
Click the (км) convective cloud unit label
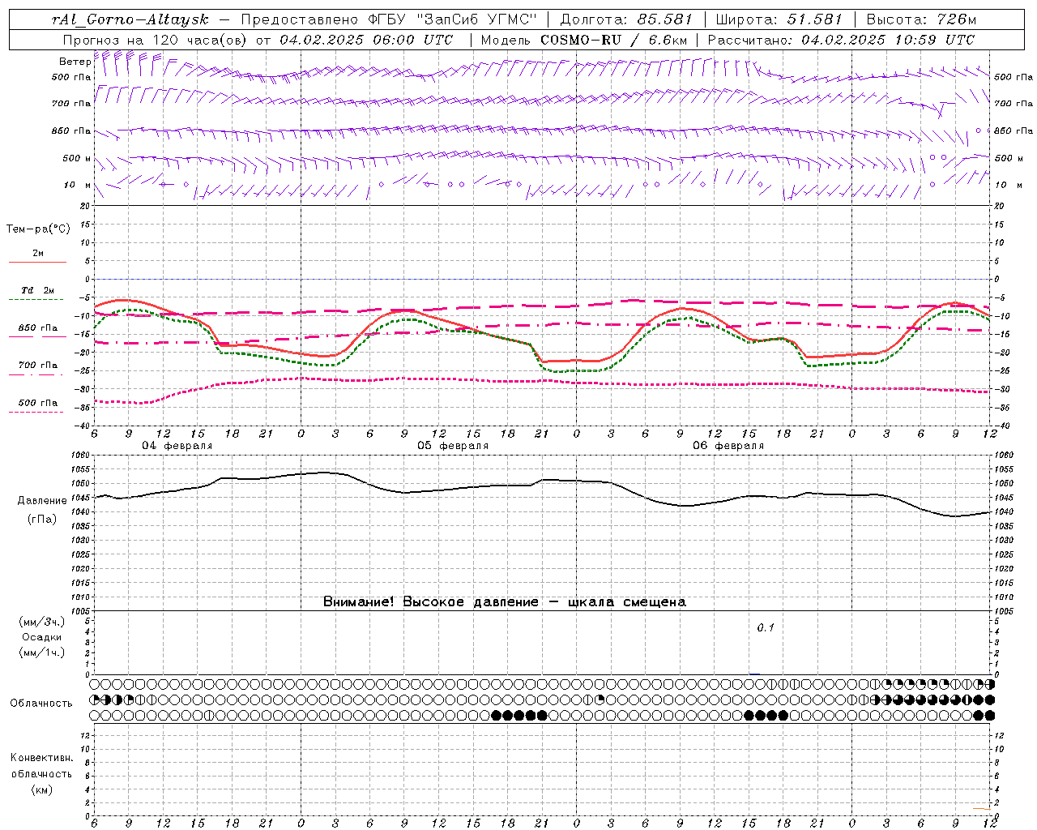42,789
